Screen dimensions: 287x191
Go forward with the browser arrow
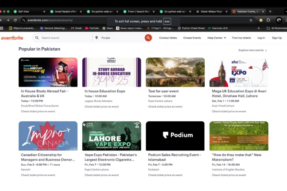[x=8, y=20]
